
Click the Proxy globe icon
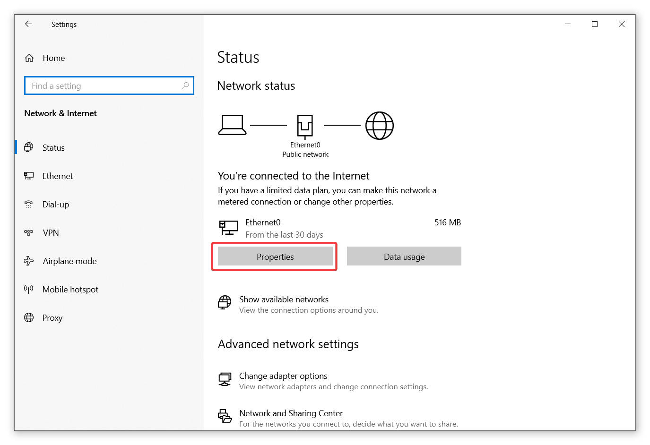coord(29,317)
